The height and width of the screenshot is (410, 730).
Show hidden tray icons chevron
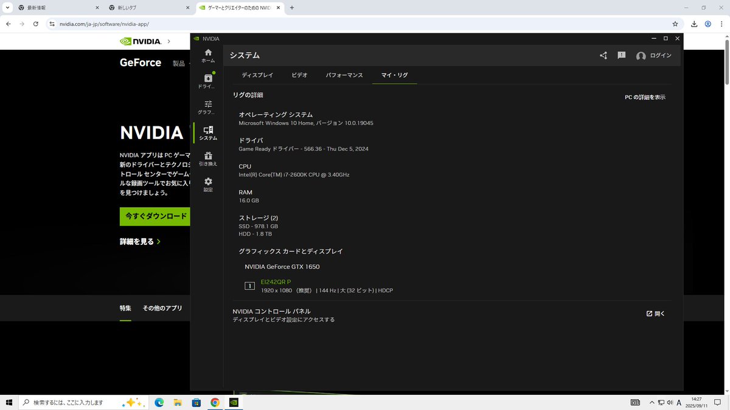(652, 402)
